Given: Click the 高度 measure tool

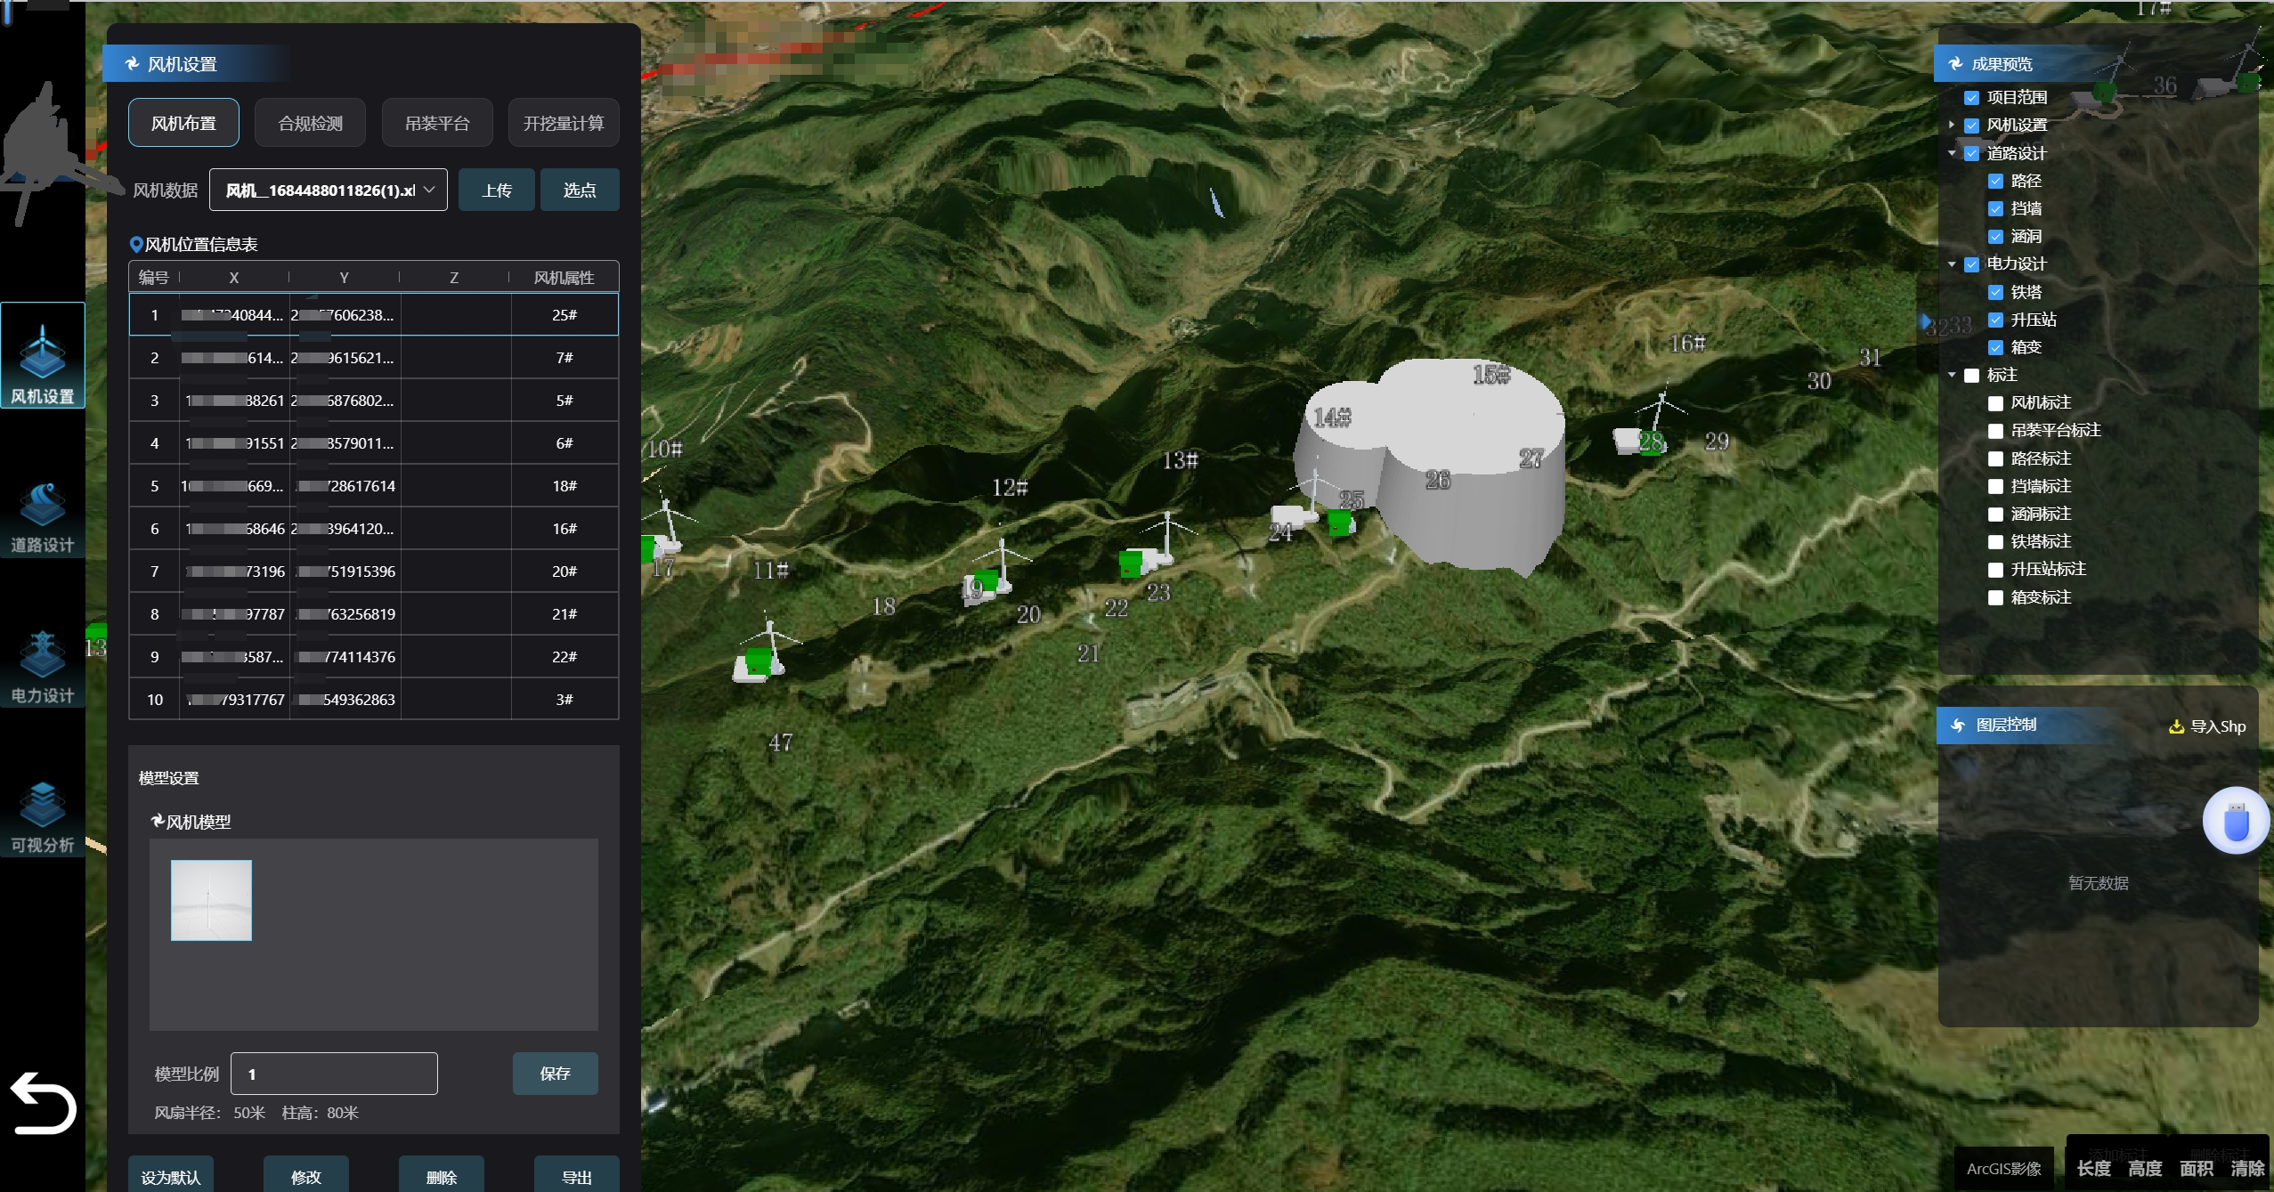Looking at the screenshot, I should click(2145, 1168).
